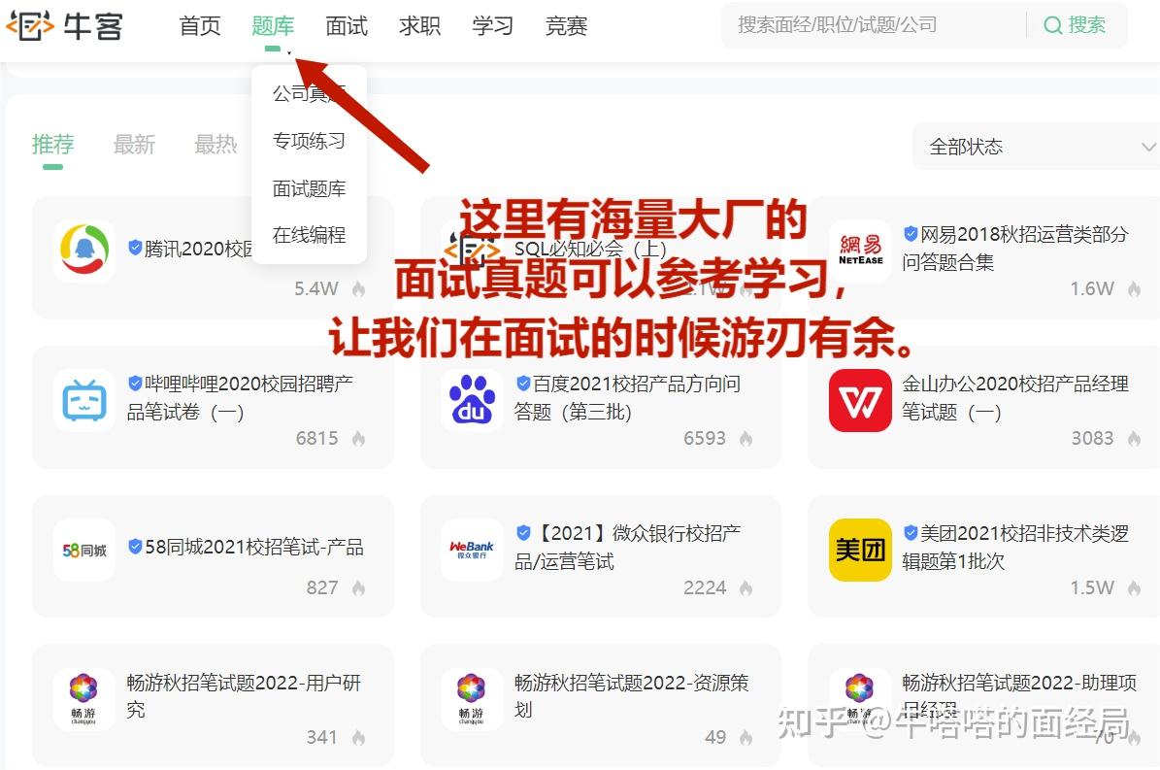Click the 2224 view count text

pyautogui.click(x=705, y=588)
